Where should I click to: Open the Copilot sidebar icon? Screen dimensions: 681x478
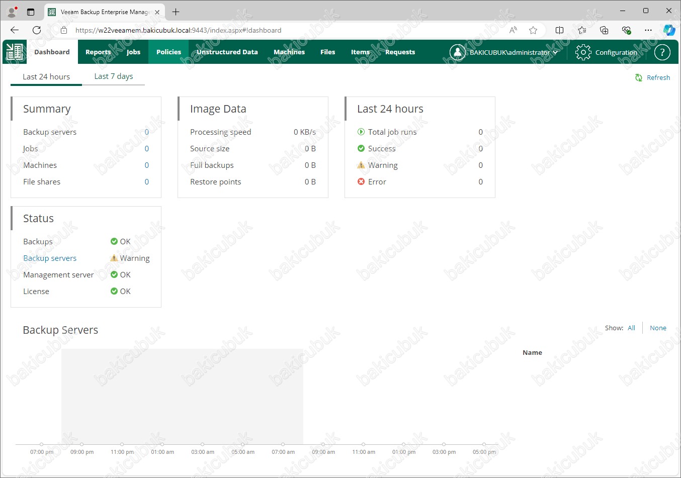pyautogui.click(x=669, y=30)
